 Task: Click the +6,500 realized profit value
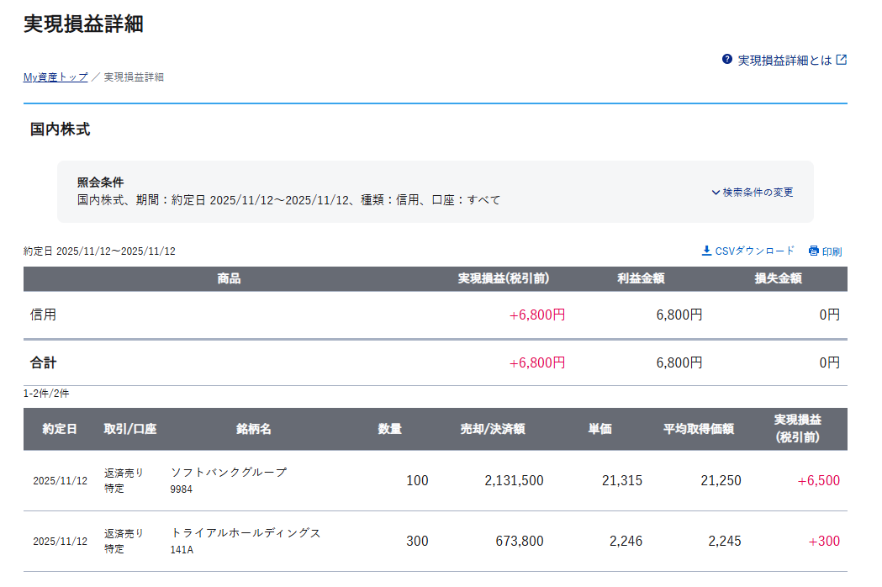pos(818,481)
